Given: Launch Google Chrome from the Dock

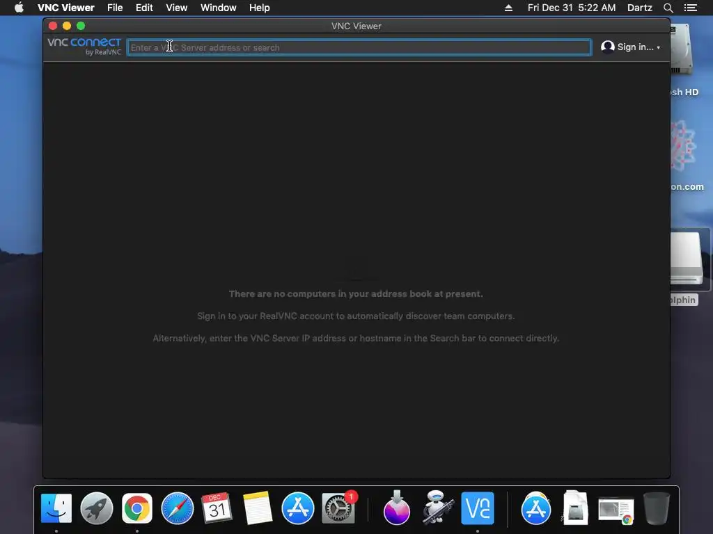Looking at the screenshot, I should click(137, 508).
